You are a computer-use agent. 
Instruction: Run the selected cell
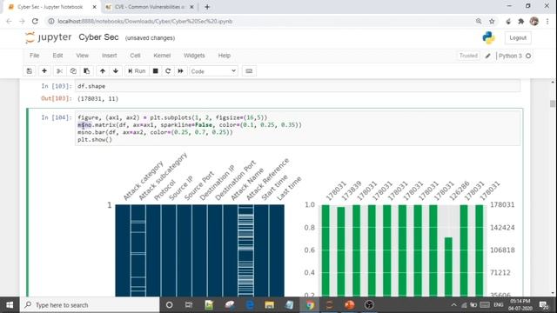(137, 71)
